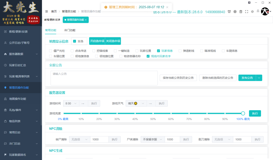Click the alarm clock icon in header
The width and height of the screenshot is (273, 160).
pyautogui.click(x=229, y=11)
